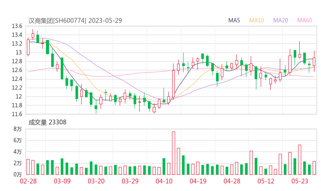The image size is (321, 191).
Task: Click the first red candlestick at 02-28
Action: click(x=28, y=47)
